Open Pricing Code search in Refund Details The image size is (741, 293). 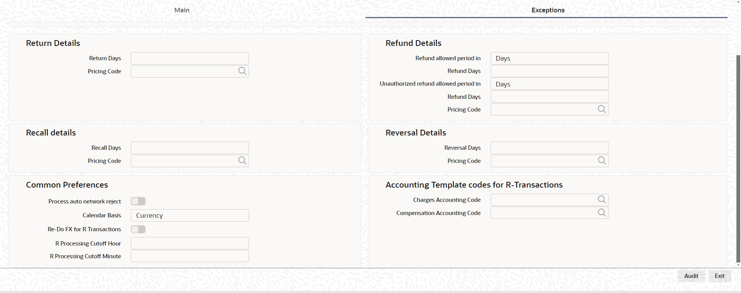602,109
